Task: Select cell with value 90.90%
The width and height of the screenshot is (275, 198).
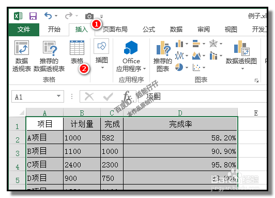Action: click(x=180, y=151)
